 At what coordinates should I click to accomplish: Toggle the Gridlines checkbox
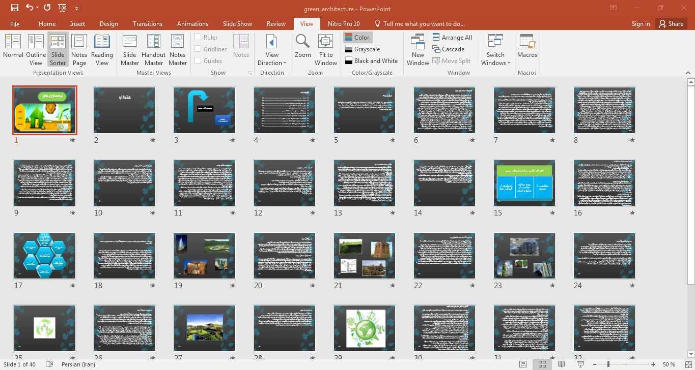click(x=198, y=49)
